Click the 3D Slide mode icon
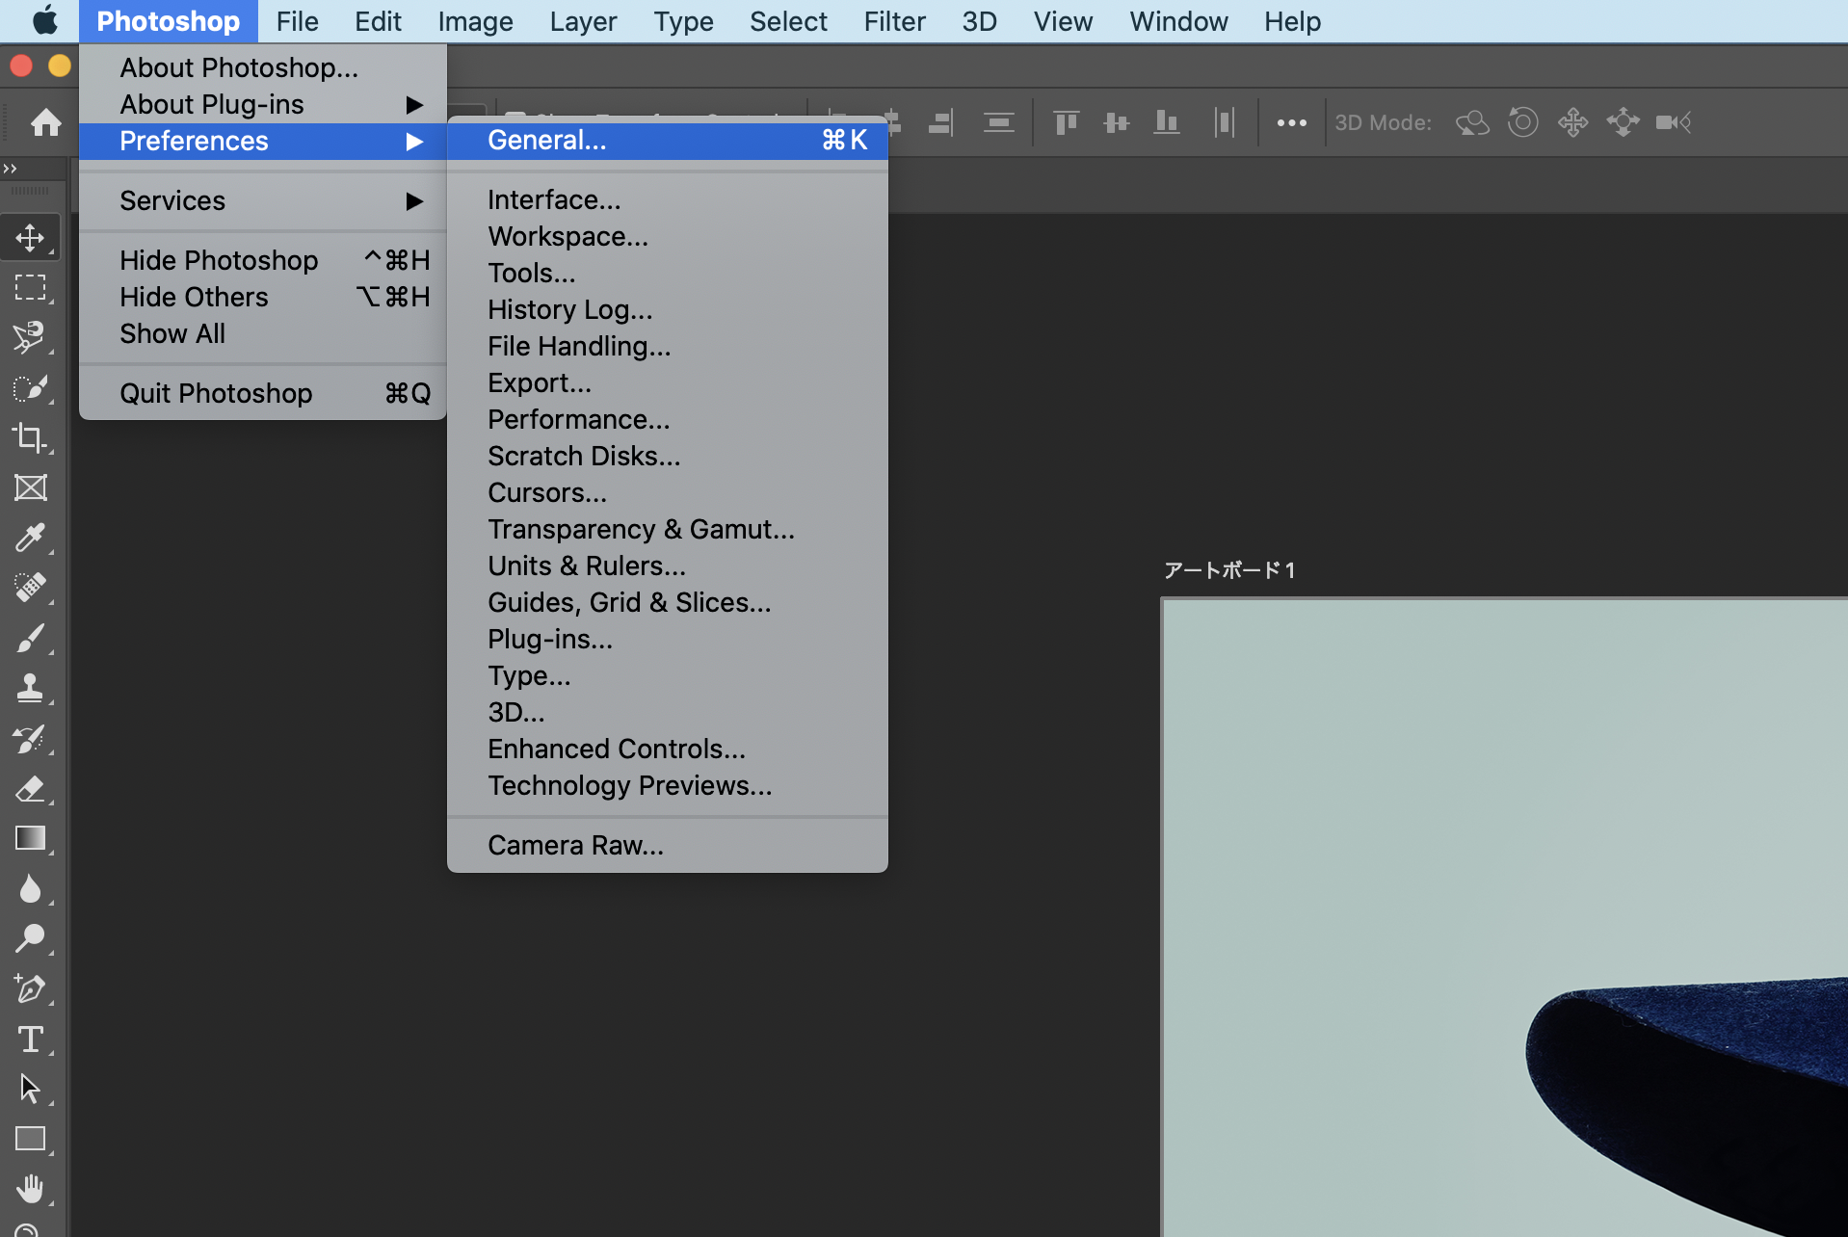This screenshot has width=1848, height=1237. click(1623, 122)
